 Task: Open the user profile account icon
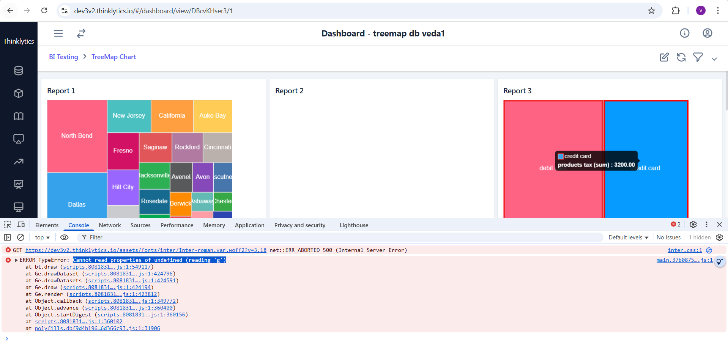tap(707, 33)
